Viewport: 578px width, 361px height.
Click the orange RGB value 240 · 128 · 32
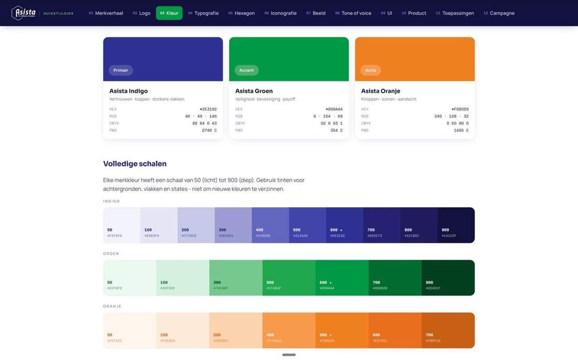(x=451, y=116)
